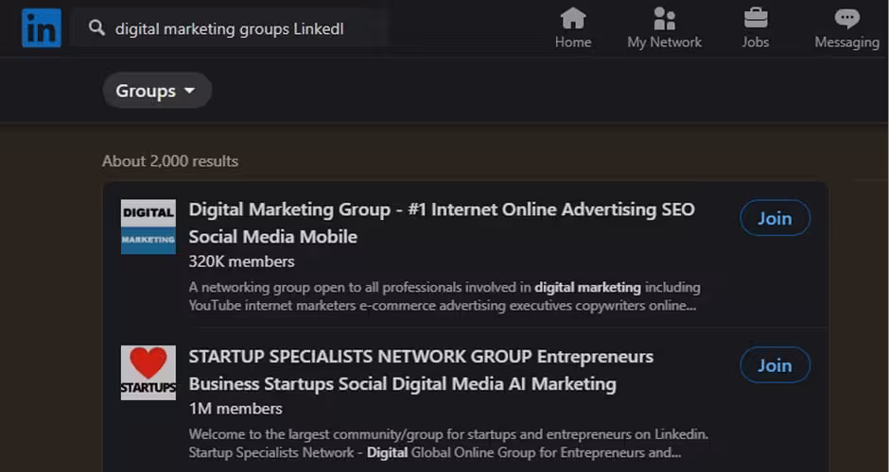Click the search magnifier icon

(x=96, y=28)
